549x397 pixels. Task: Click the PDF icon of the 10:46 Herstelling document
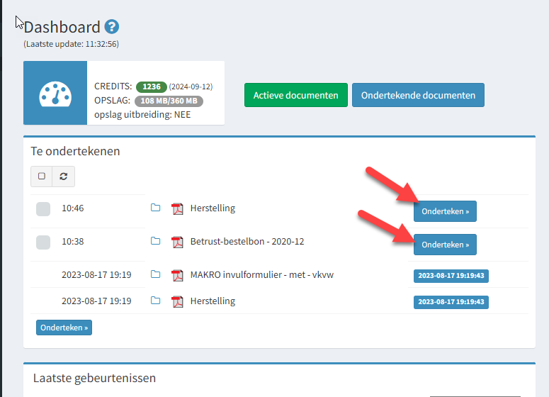[178, 208]
